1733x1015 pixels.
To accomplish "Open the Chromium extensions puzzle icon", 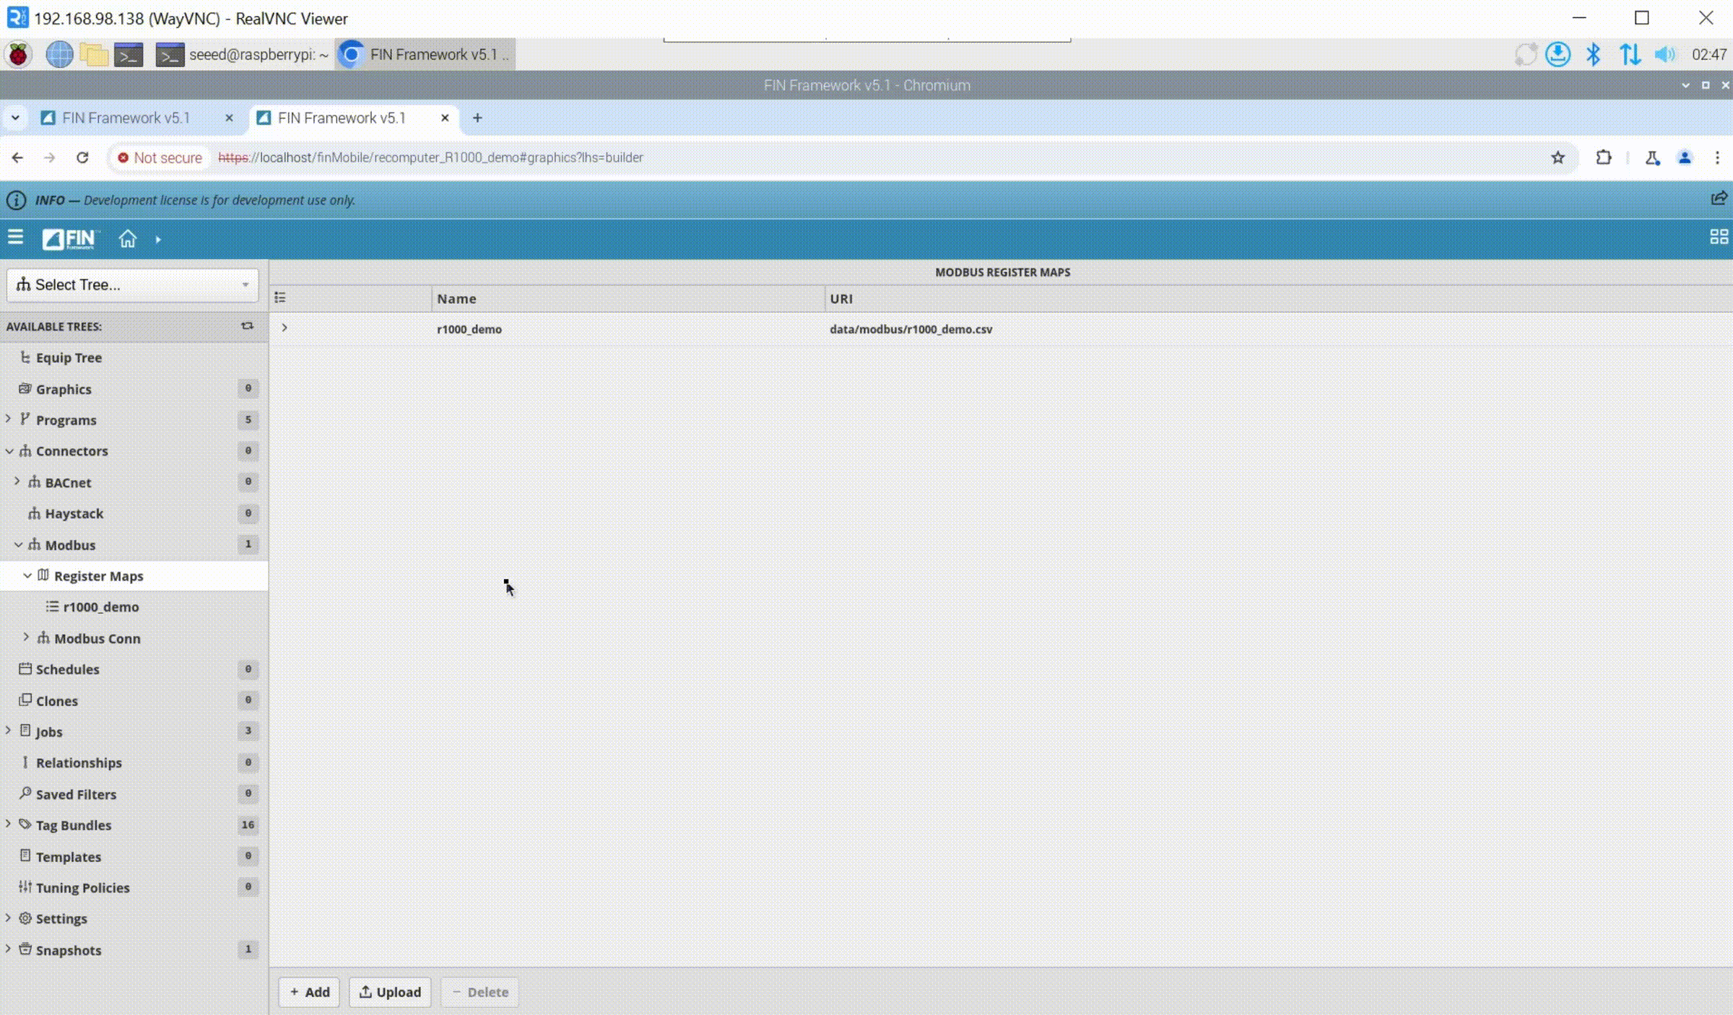I will pyautogui.click(x=1603, y=157).
